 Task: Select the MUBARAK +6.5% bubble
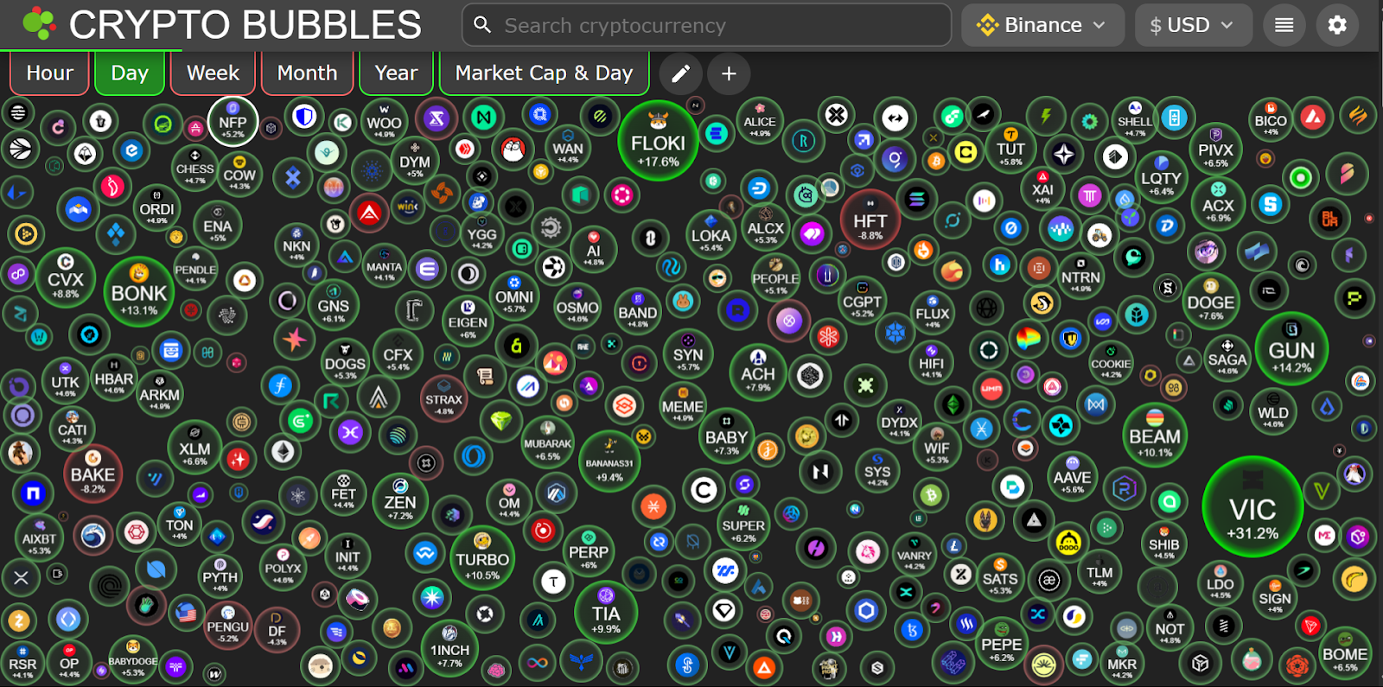[547, 442]
